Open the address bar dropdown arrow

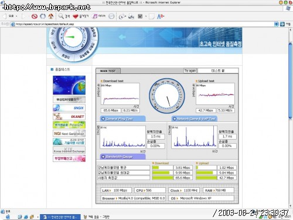[276, 24]
